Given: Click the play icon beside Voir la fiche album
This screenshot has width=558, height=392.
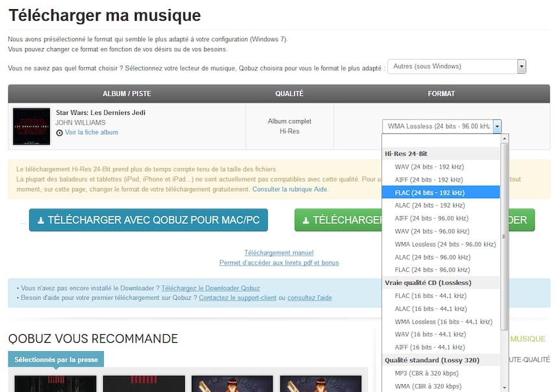Looking at the screenshot, I should click(x=60, y=133).
